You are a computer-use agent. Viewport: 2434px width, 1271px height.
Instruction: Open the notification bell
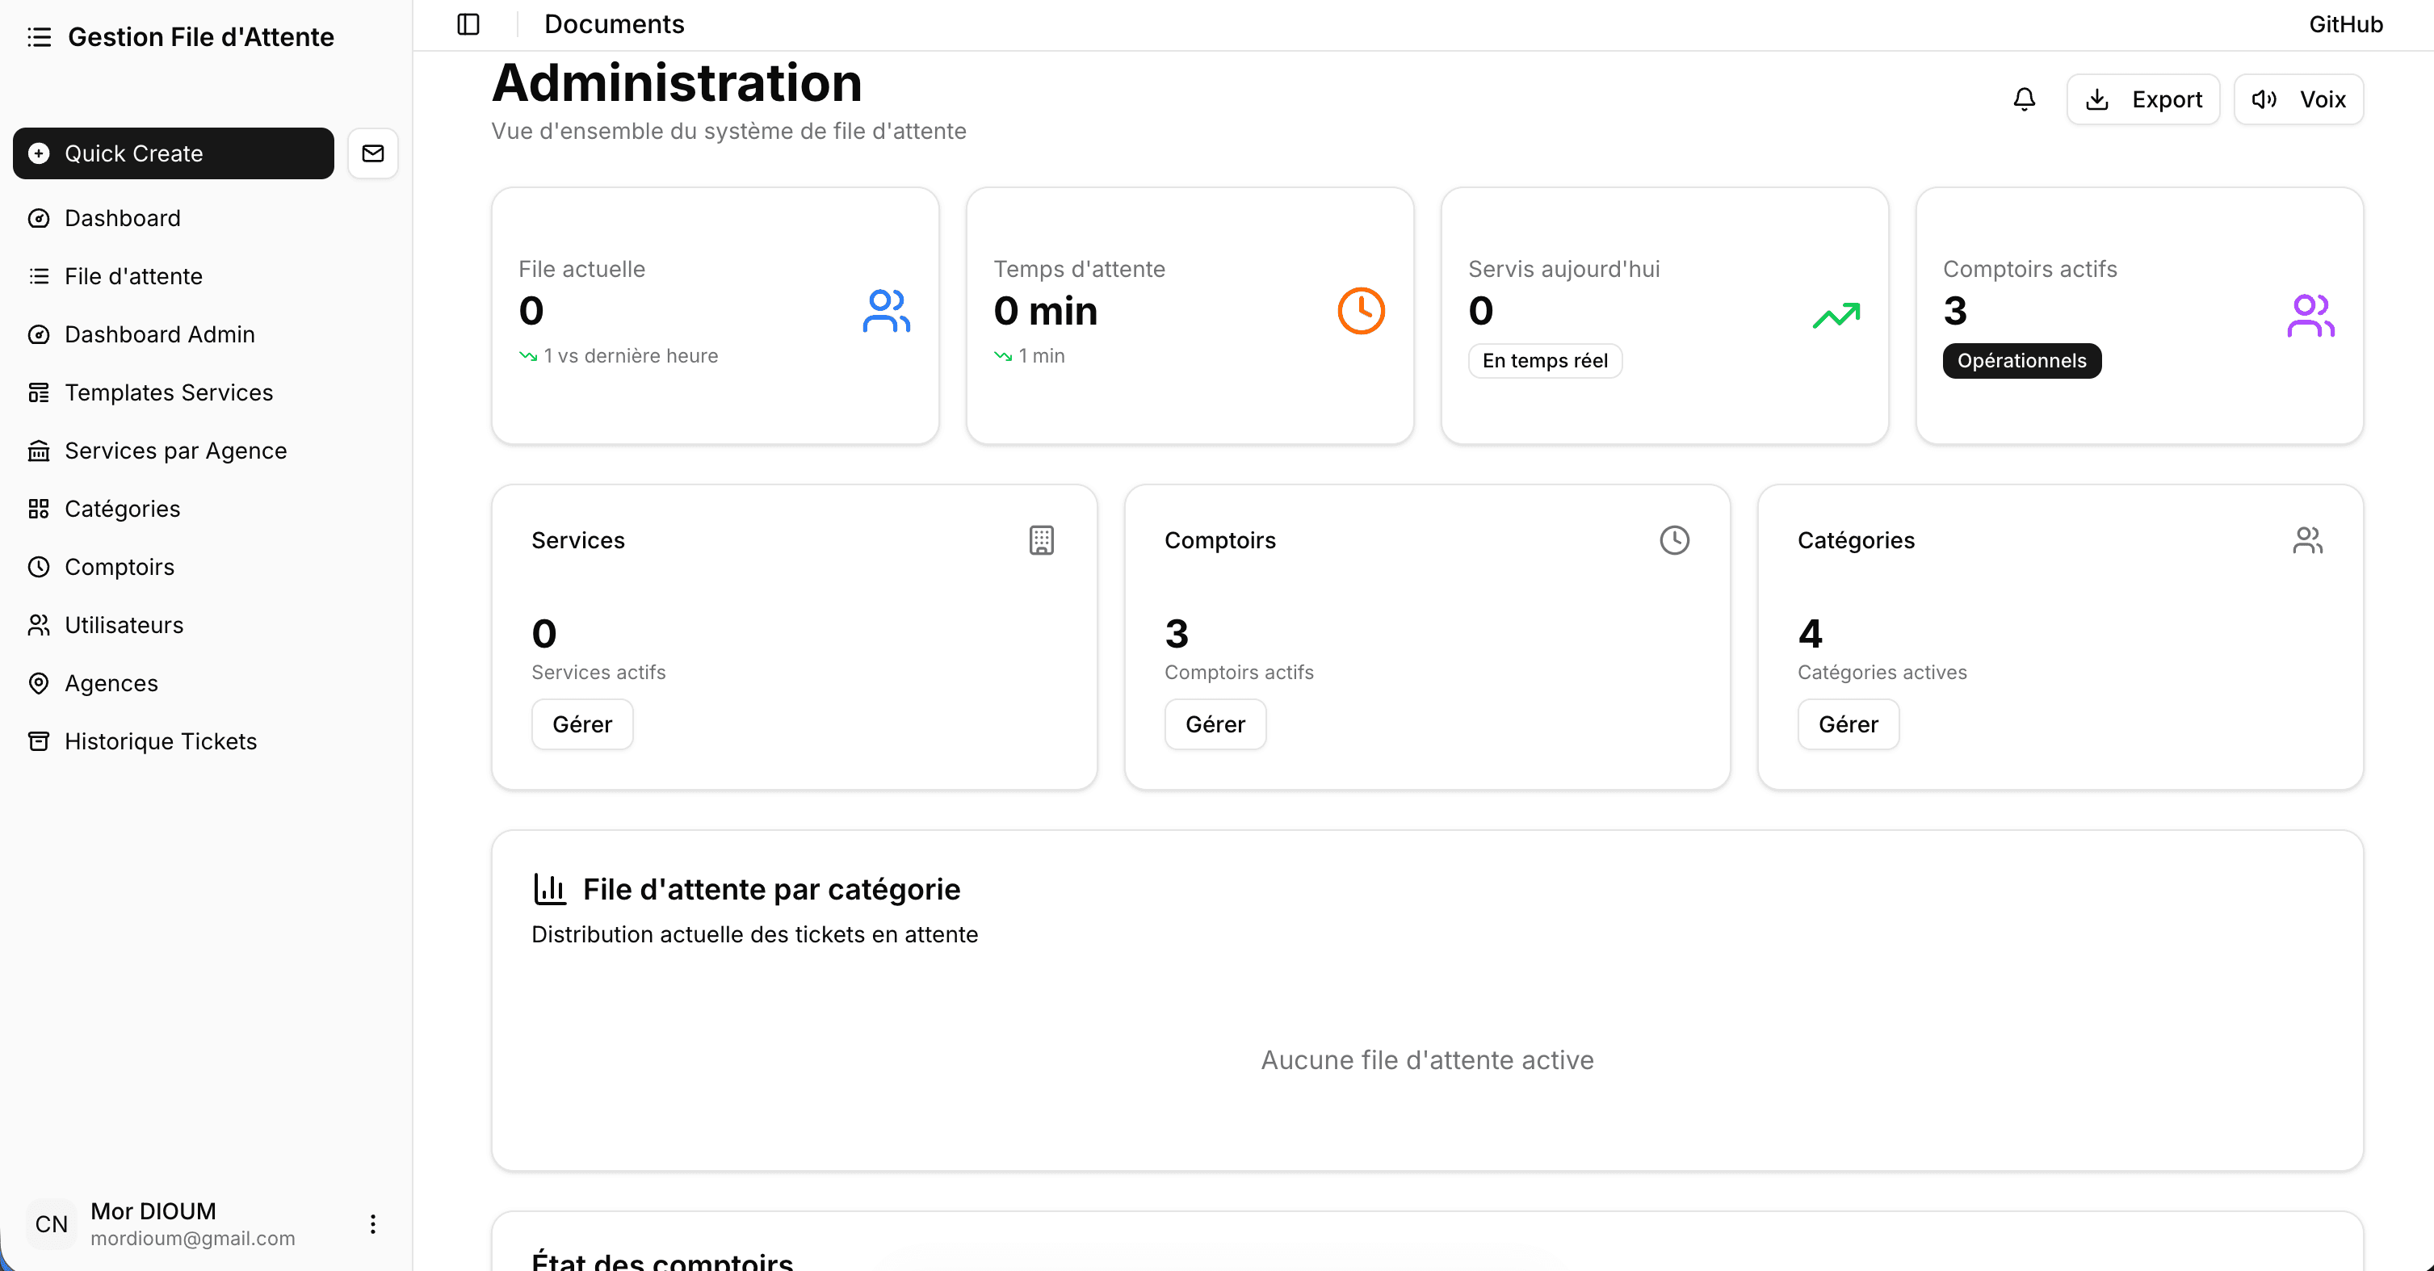coord(2024,99)
